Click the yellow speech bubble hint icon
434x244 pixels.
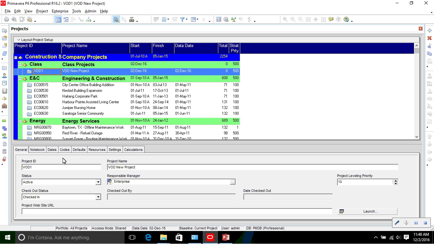click(x=331, y=19)
